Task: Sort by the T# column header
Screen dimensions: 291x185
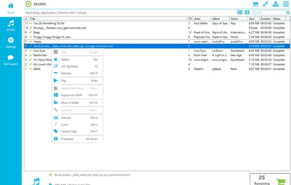Action: 190,18
